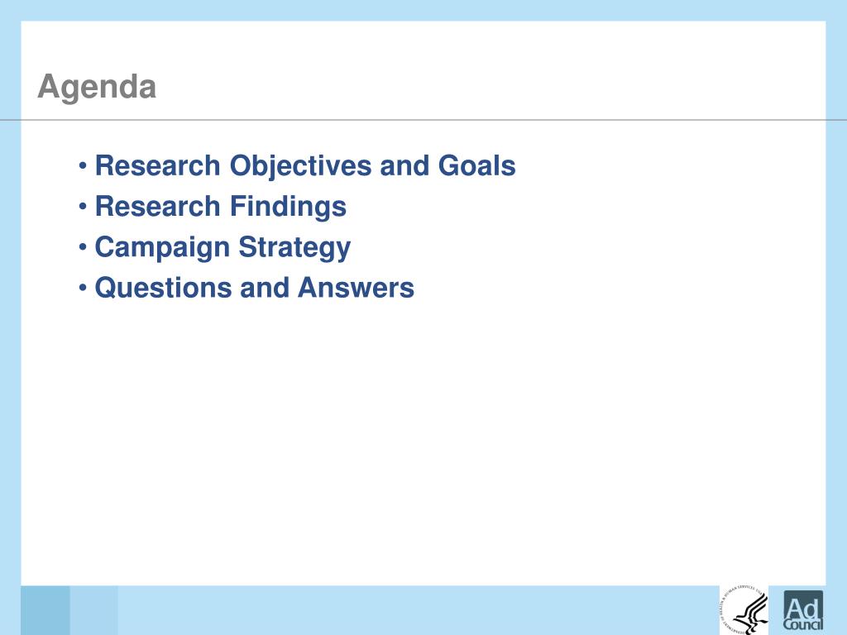Click the word 'and' in Questions and Answers
Viewport: 847px width, 635px height.
click(x=265, y=288)
